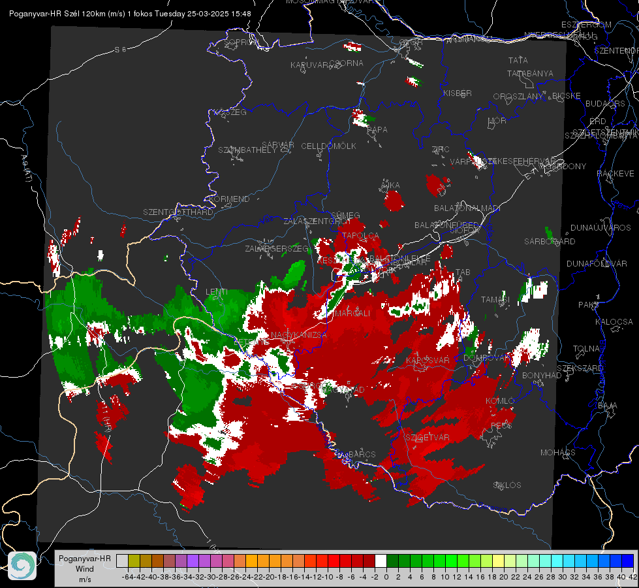Click the CELLDOMOLK city label
Viewport: 639px width, 588px height.
click(x=329, y=146)
